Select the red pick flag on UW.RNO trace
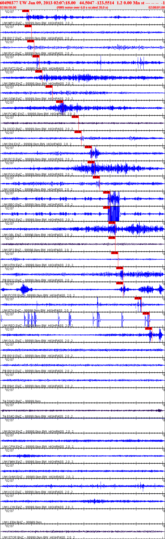165x539 pixels. point(107,207)
